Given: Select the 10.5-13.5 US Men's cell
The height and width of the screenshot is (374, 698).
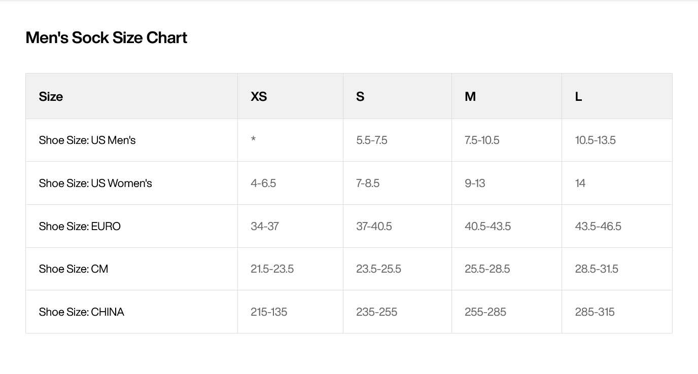Looking at the screenshot, I should tap(596, 140).
